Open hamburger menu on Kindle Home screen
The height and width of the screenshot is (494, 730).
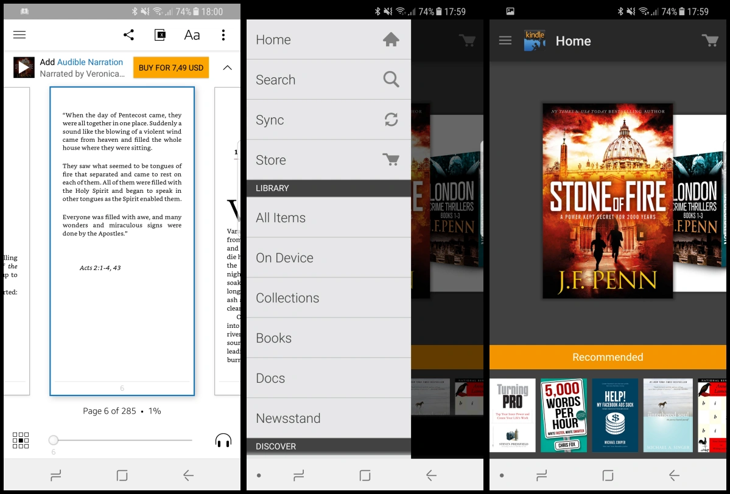pos(505,41)
